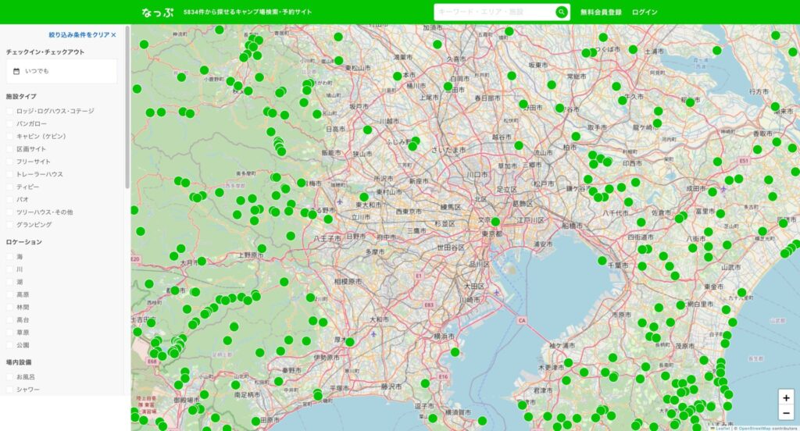Viewport: 800px width, 431px height.
Task: Click the magnifying glass search icon
Action: click(561, 12)
